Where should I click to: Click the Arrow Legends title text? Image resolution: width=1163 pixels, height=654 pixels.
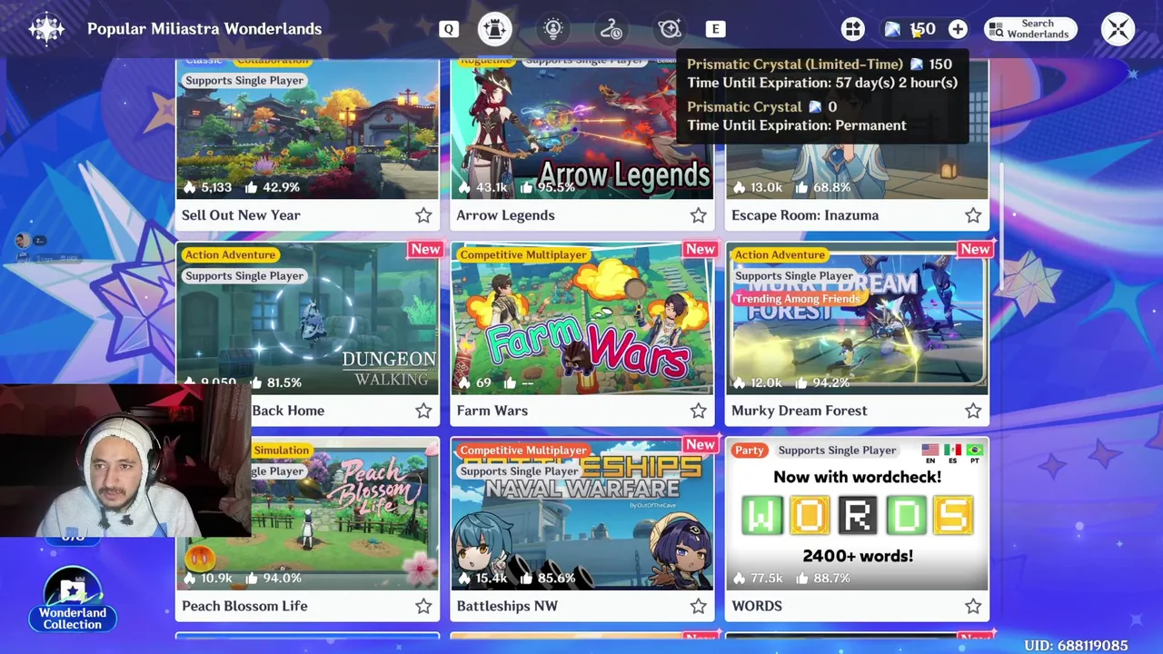click(505, 215)
